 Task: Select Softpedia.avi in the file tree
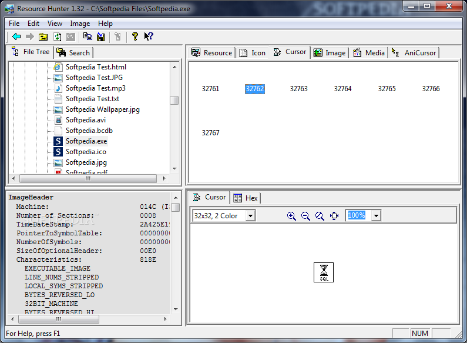tap(86, 120)
